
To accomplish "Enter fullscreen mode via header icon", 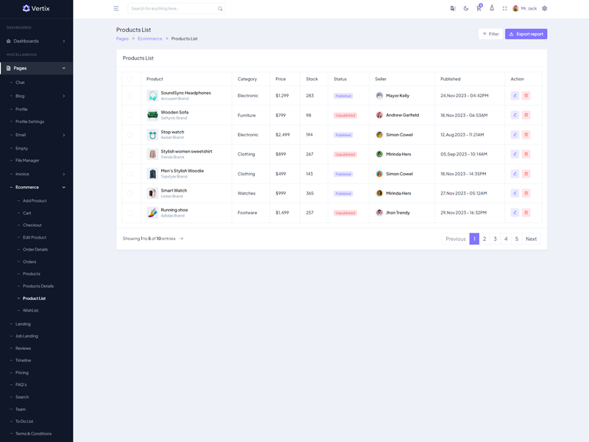I will [x=504, y=9].
